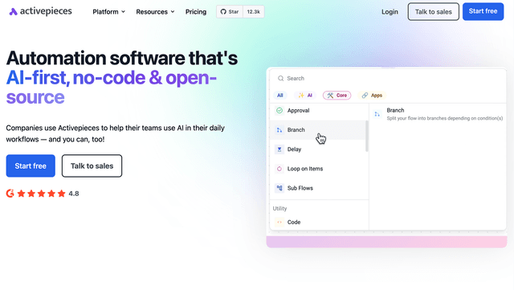Screen dimensions: 514x290
Task: Click the search magnifier icon
Action: (280, 79)
